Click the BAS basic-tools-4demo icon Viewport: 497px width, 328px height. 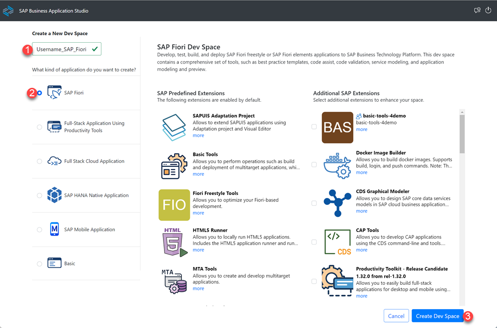coord(337,127)
